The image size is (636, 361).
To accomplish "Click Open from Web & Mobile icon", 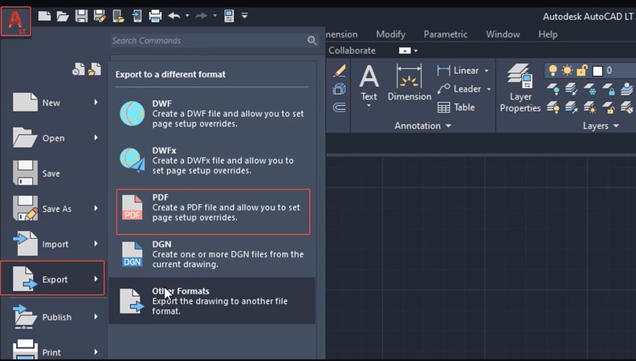I will click(118, 16).
